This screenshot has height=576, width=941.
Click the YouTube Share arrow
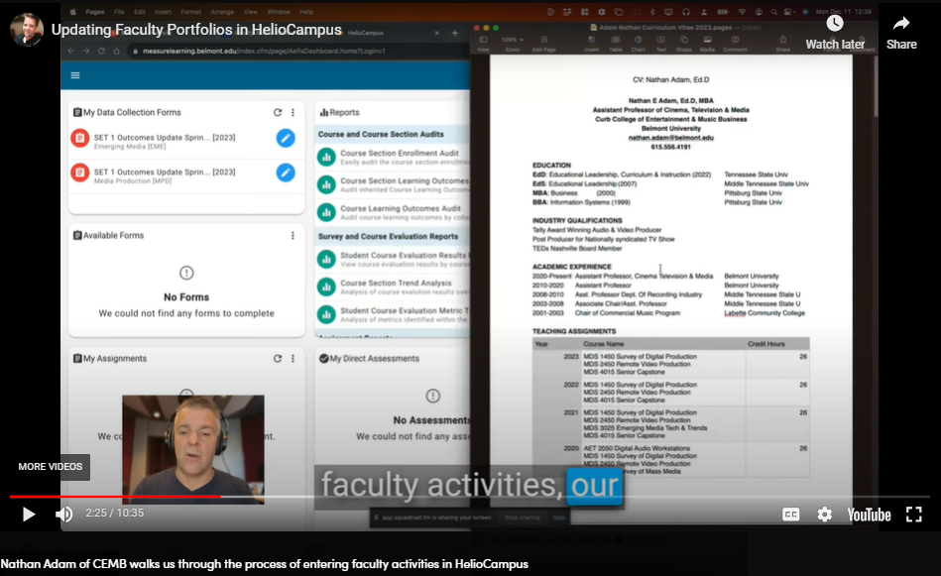[x=901, y=33]
